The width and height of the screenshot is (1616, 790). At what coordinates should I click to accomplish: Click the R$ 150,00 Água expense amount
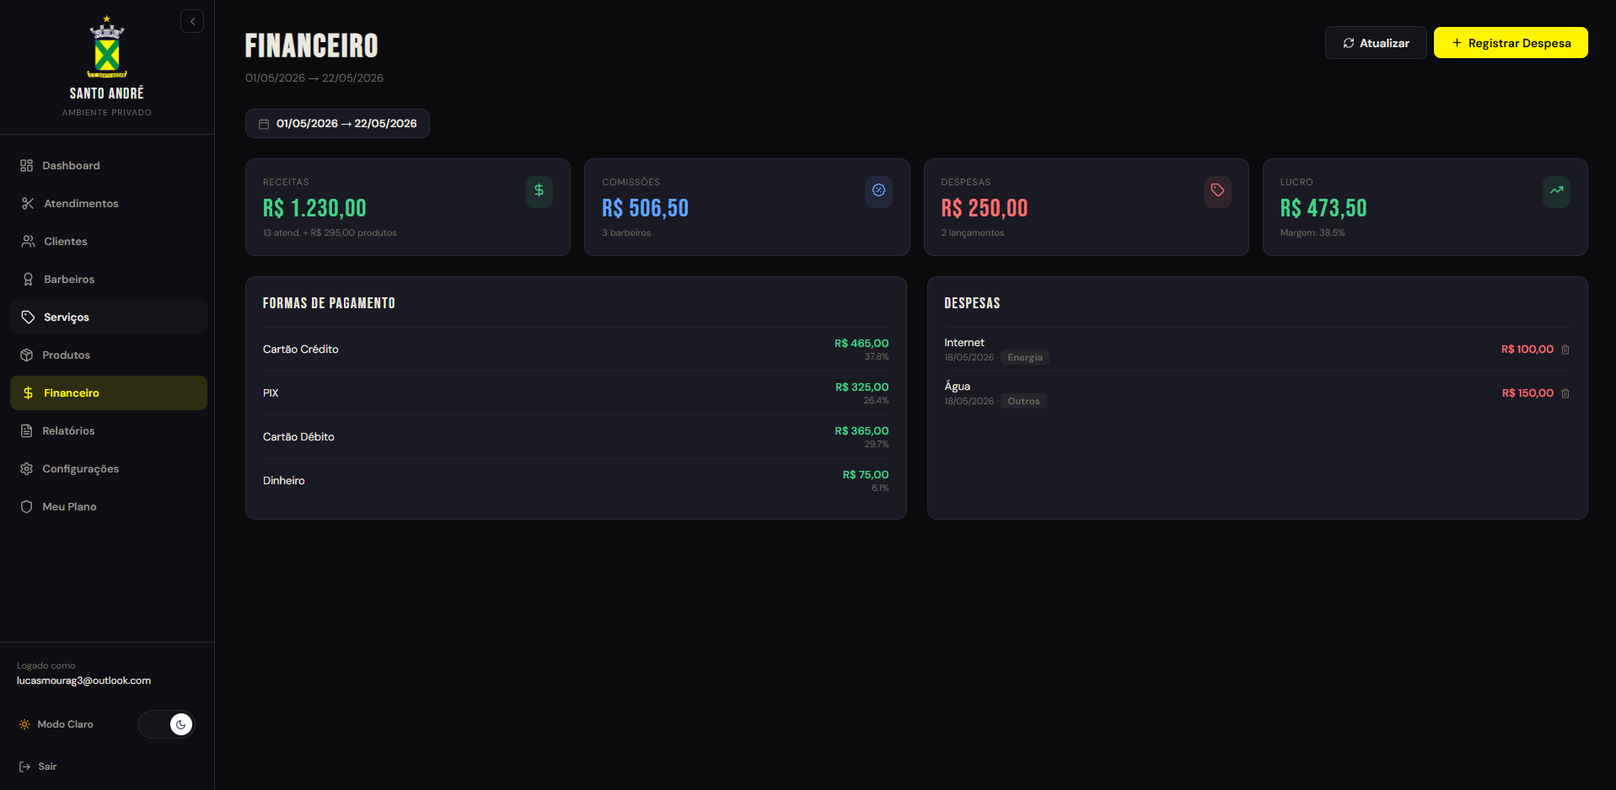(x=1527, y=393)
